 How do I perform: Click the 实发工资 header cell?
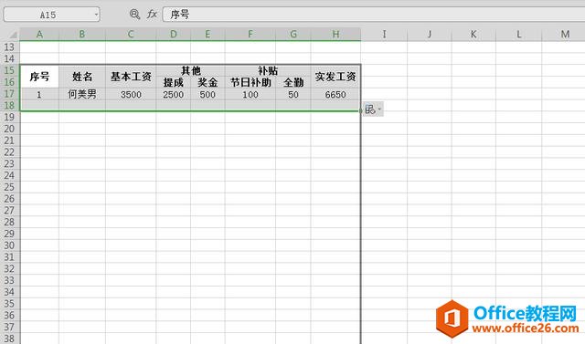tap(335, 77)
